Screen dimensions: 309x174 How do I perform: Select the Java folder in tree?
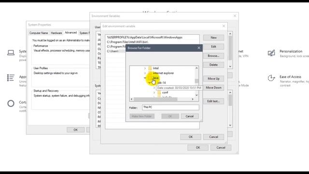point(155,78)
